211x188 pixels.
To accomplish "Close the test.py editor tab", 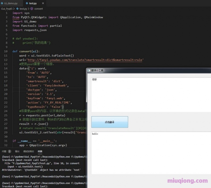I will pos(43,3).
